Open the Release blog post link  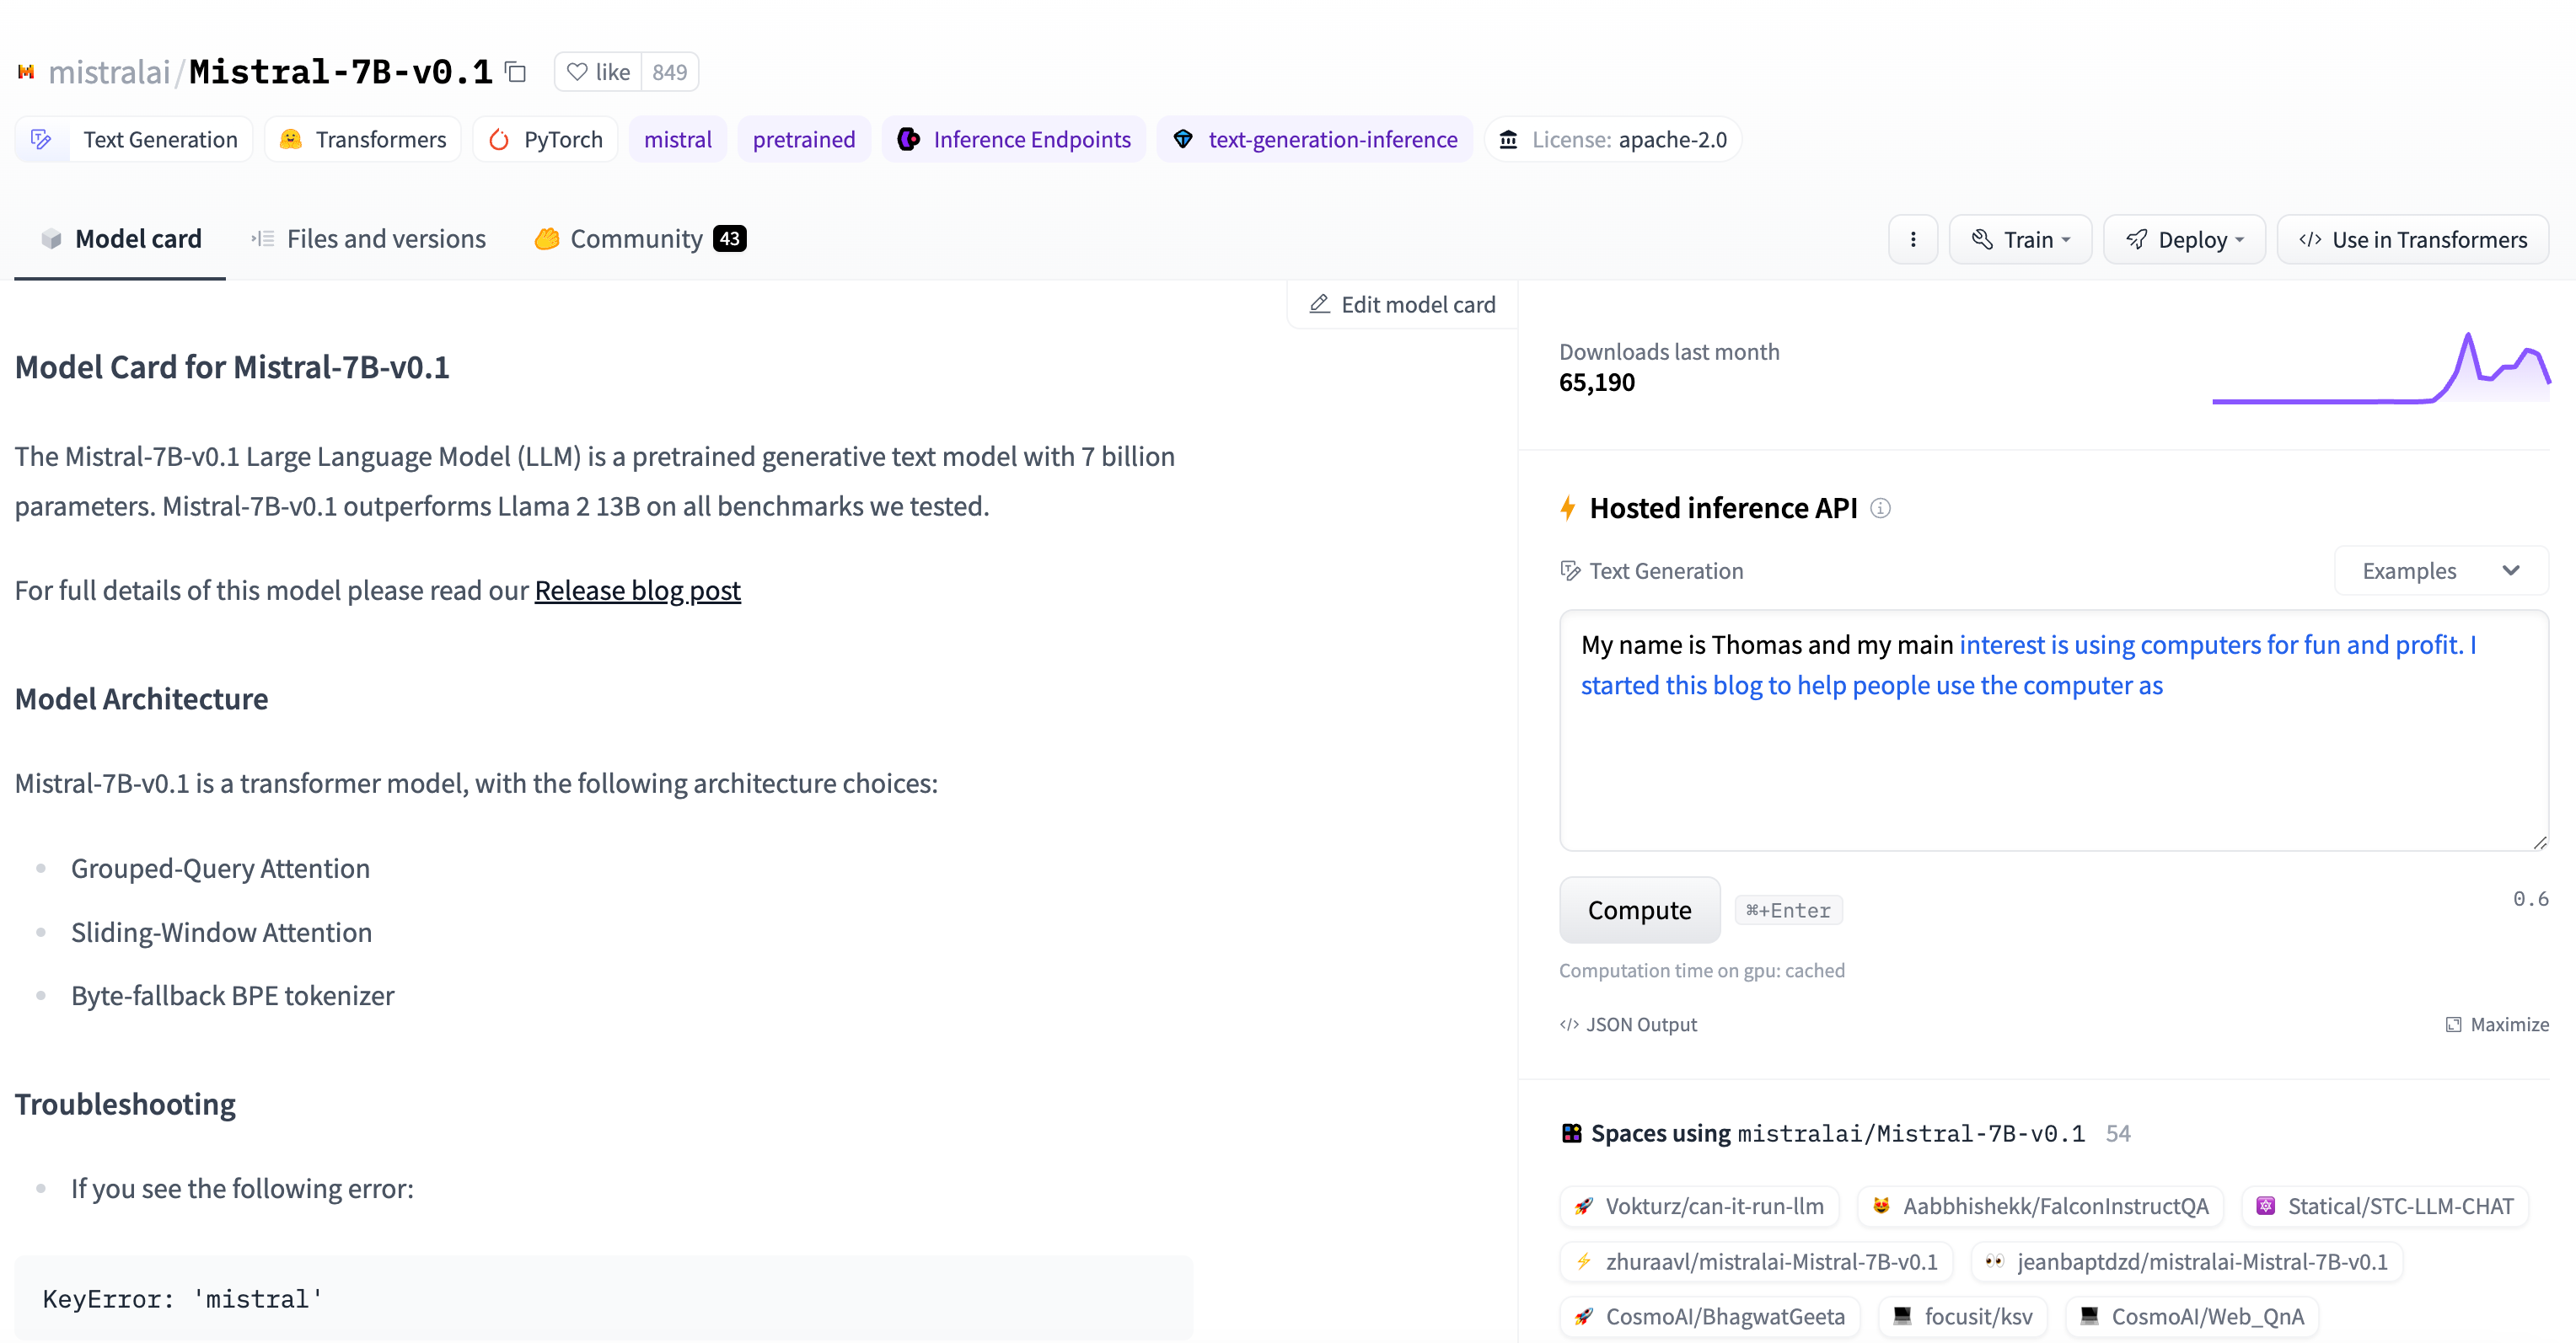[637, 591]
